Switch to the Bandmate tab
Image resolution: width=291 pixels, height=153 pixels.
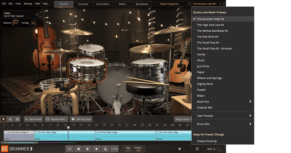142,4
